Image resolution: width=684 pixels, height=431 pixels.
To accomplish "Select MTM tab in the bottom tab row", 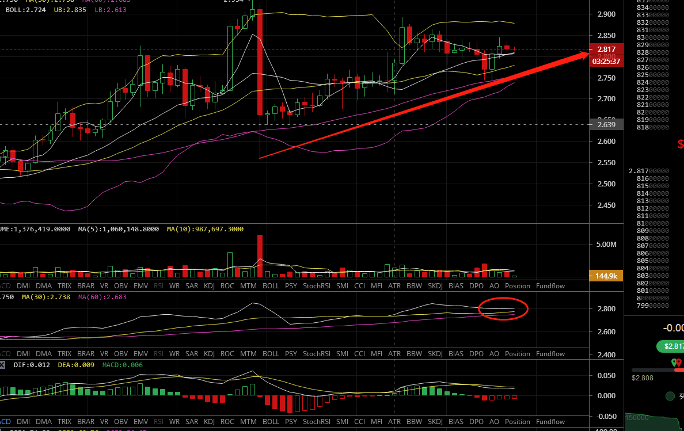I will (248, 422).
